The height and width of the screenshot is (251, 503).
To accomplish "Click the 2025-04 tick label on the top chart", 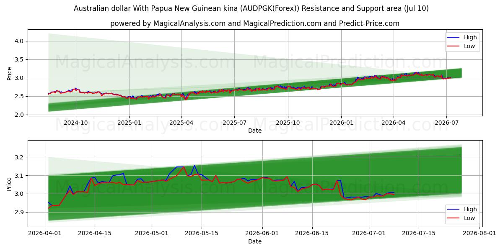I will 181,123.
